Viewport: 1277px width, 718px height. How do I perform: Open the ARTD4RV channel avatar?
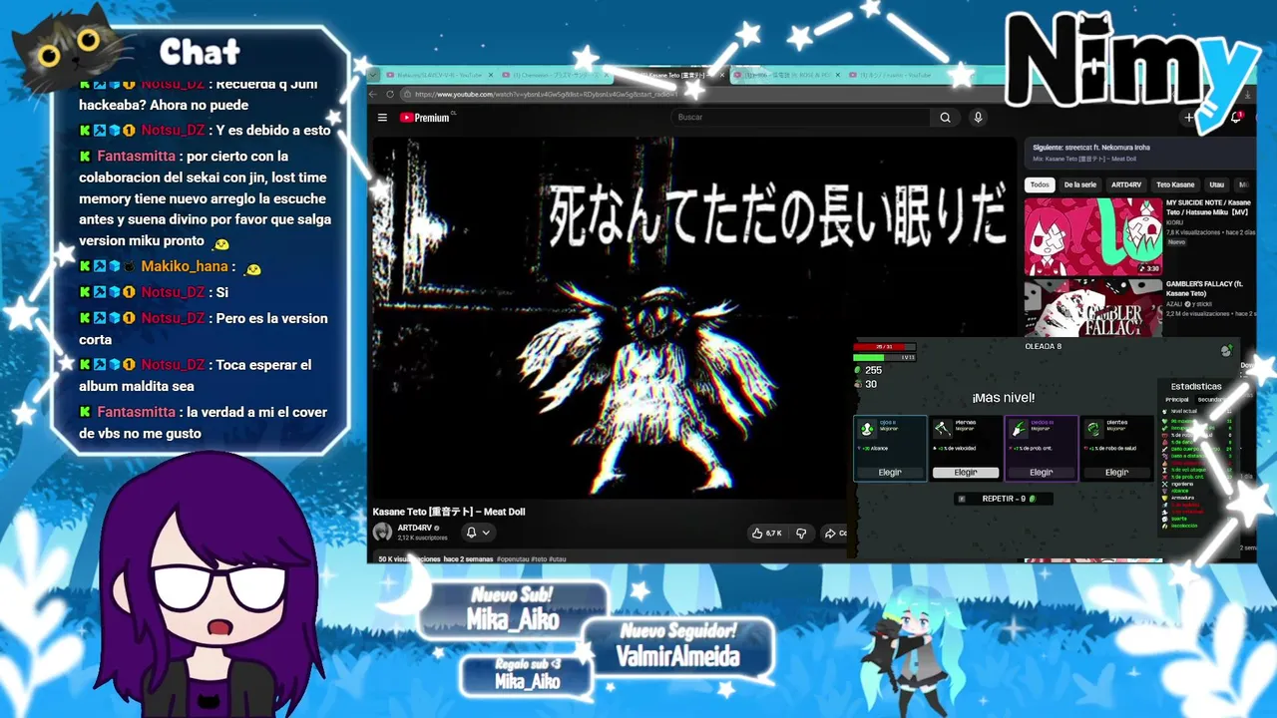(382, 532)
